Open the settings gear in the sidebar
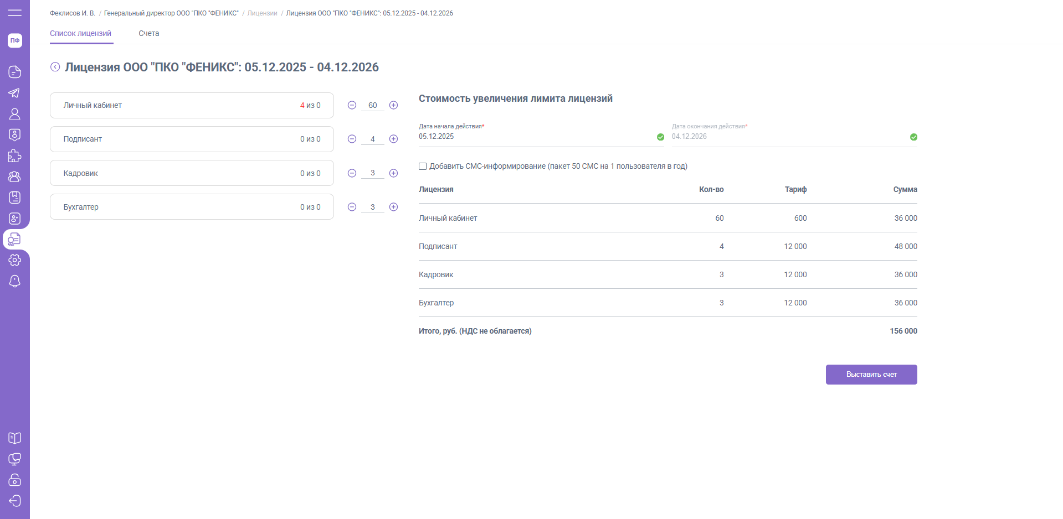Viewport: 1063px width, 519px height. [x=15, y=260]
